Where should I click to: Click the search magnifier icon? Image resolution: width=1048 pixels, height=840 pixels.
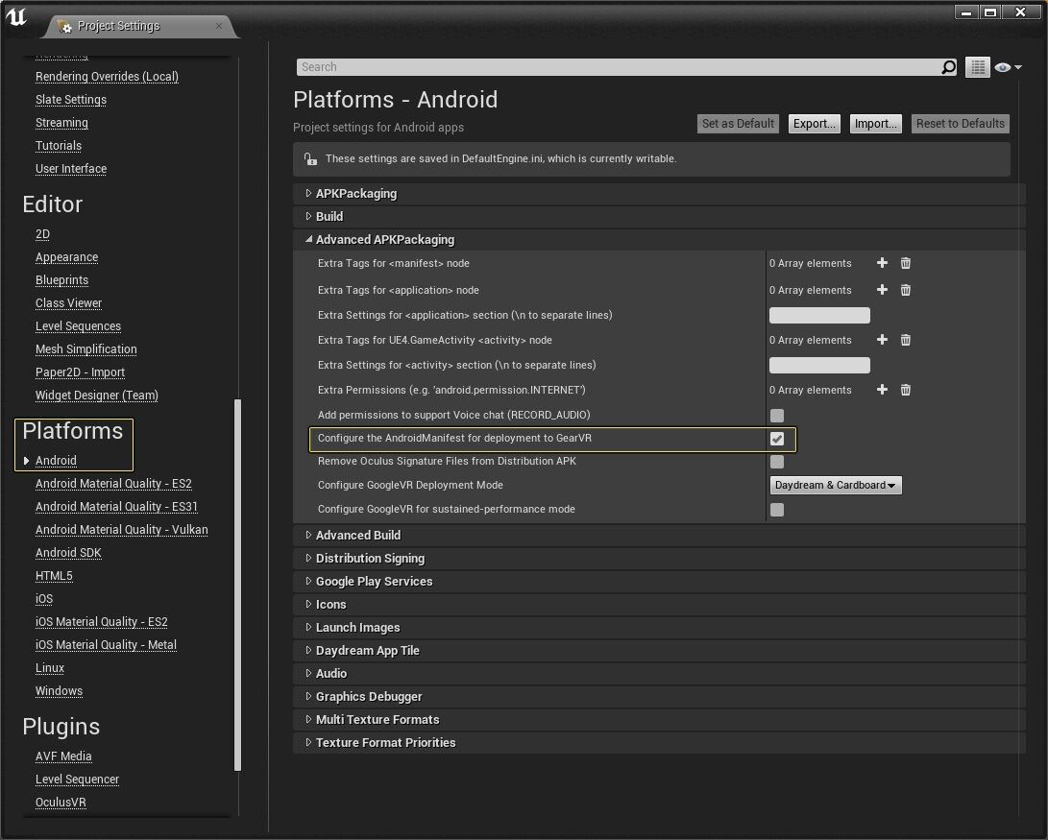pos(948,67)
